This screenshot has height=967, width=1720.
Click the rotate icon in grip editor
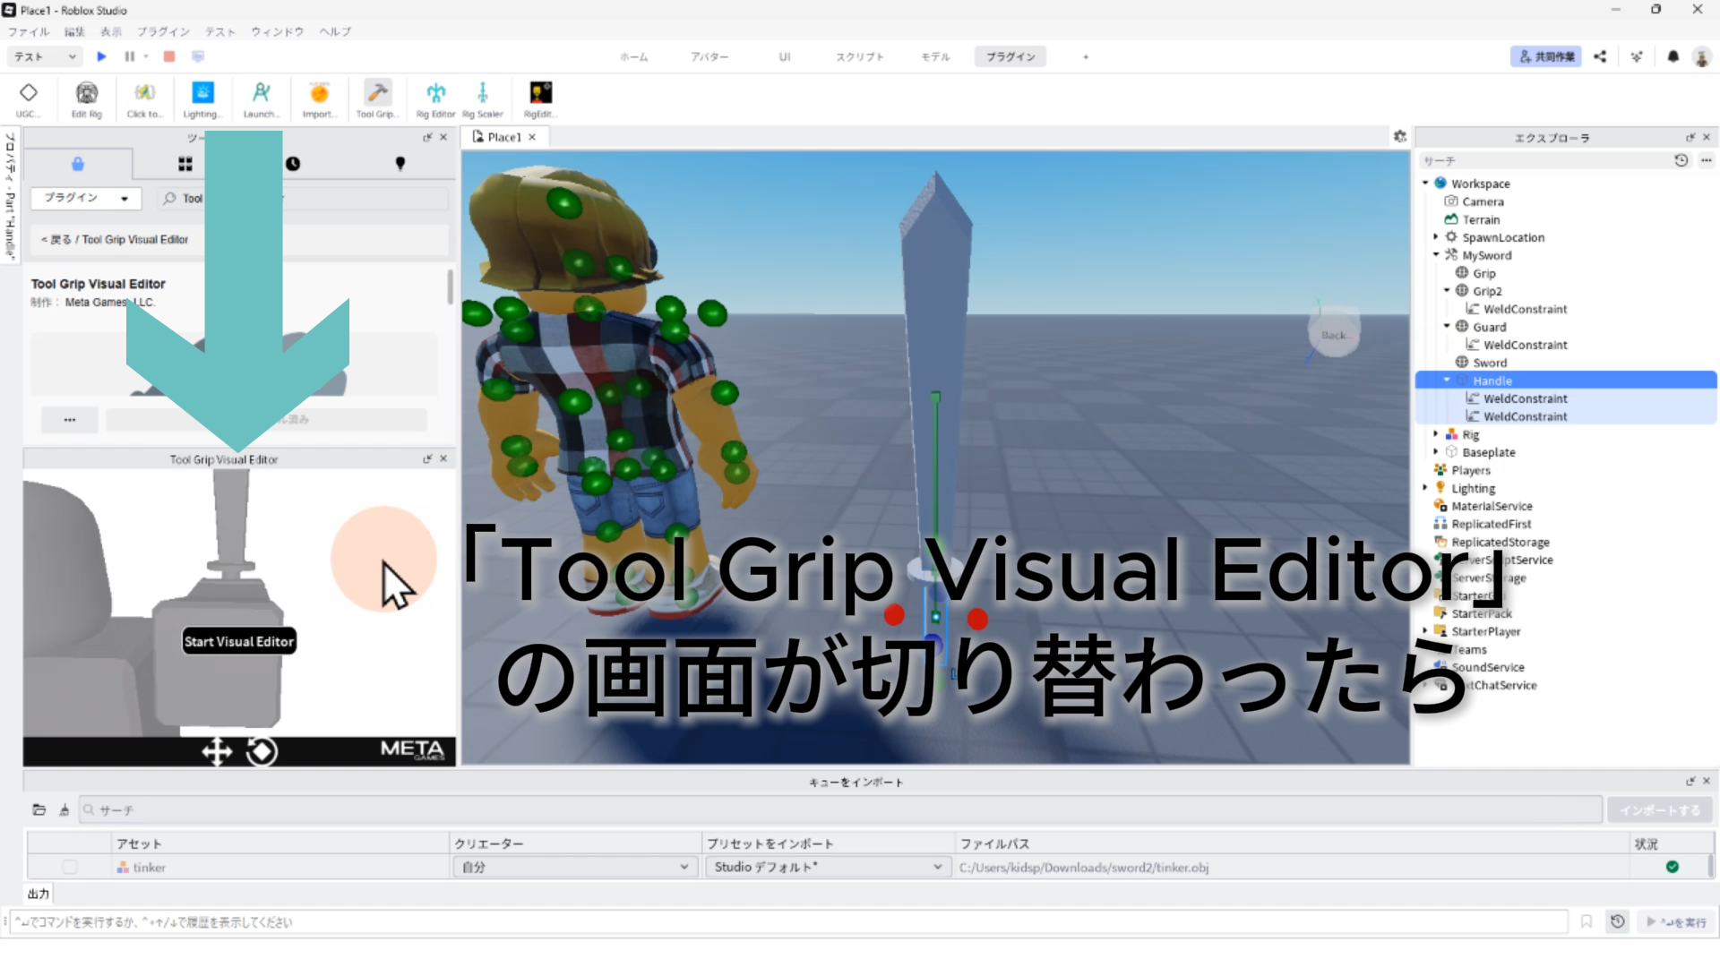coord(262,751)
